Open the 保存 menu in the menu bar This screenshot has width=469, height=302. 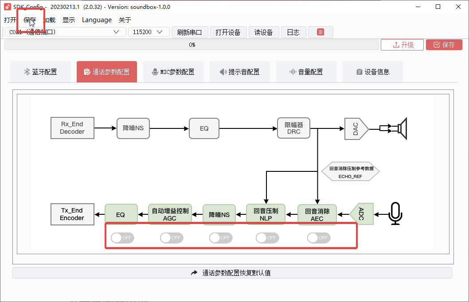(x=30, y=20)
